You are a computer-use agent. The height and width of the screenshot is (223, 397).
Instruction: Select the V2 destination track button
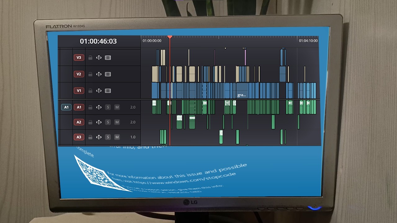79,74
